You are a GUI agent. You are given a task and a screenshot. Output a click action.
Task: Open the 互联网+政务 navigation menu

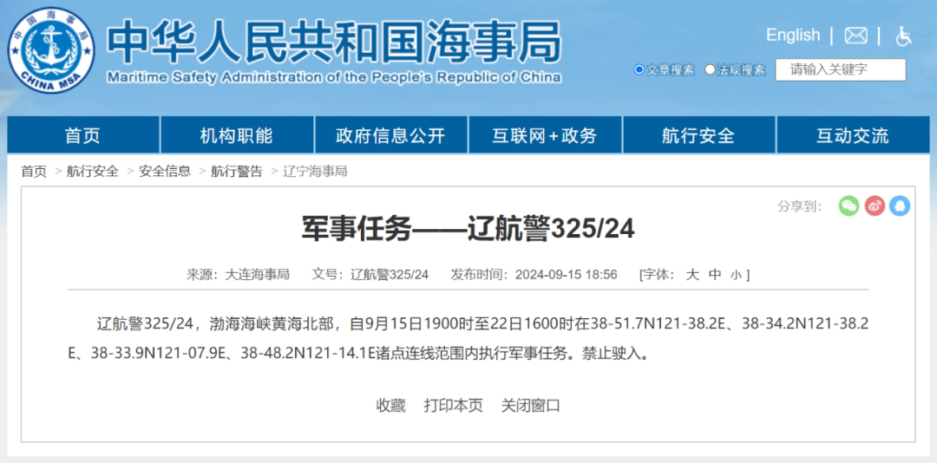(x=545, y=135)
